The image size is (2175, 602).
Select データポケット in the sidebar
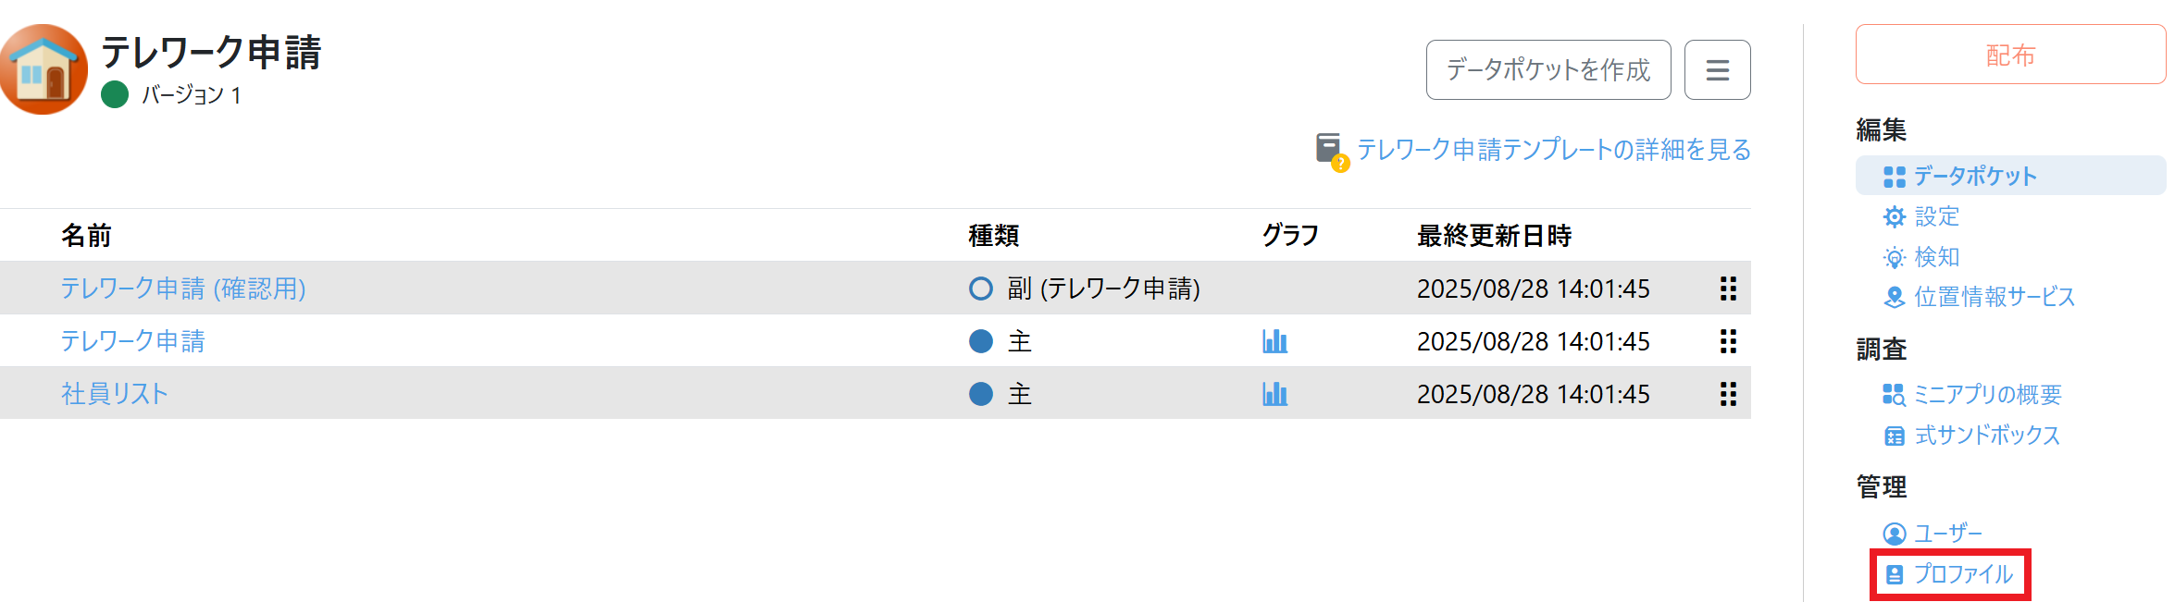click(x=1974, y=176)
